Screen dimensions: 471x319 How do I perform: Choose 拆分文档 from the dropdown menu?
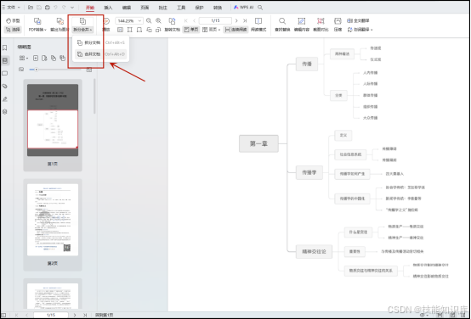100,43
